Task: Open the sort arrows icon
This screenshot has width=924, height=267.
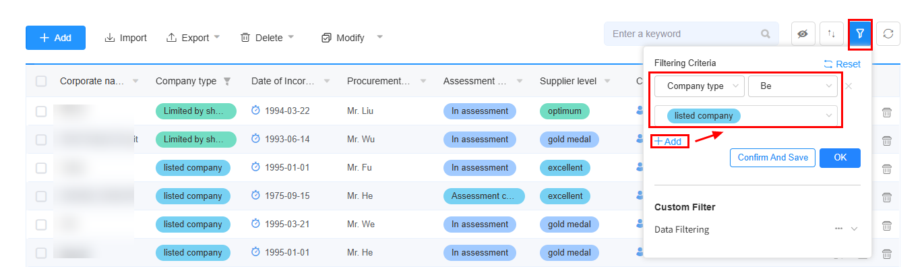Action: click(x=831, y=34)
